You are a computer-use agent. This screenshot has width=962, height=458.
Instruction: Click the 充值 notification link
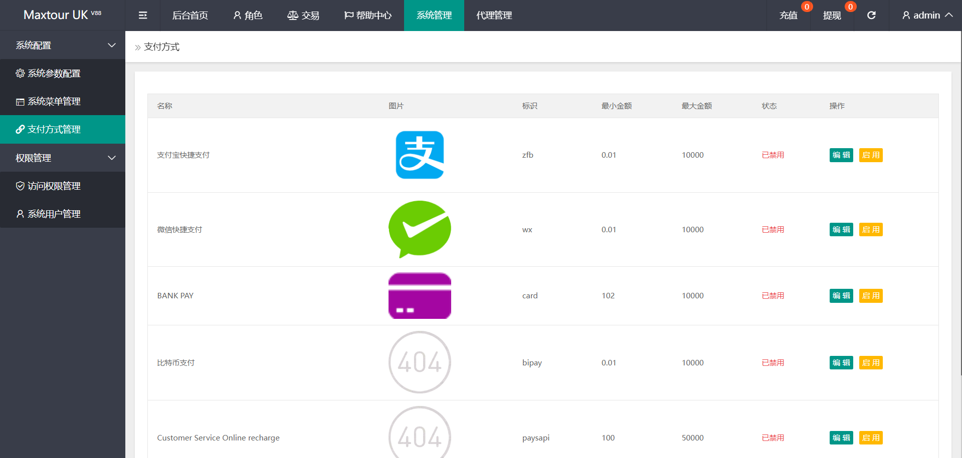pyautogui.click(x=789, y=16)
